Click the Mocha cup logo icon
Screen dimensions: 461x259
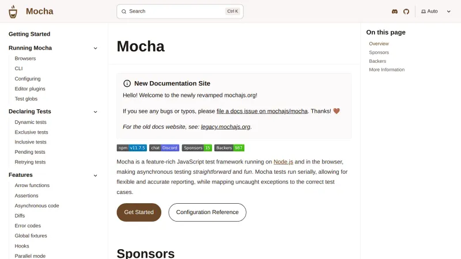pyautogui.click(x=13, y=12)
